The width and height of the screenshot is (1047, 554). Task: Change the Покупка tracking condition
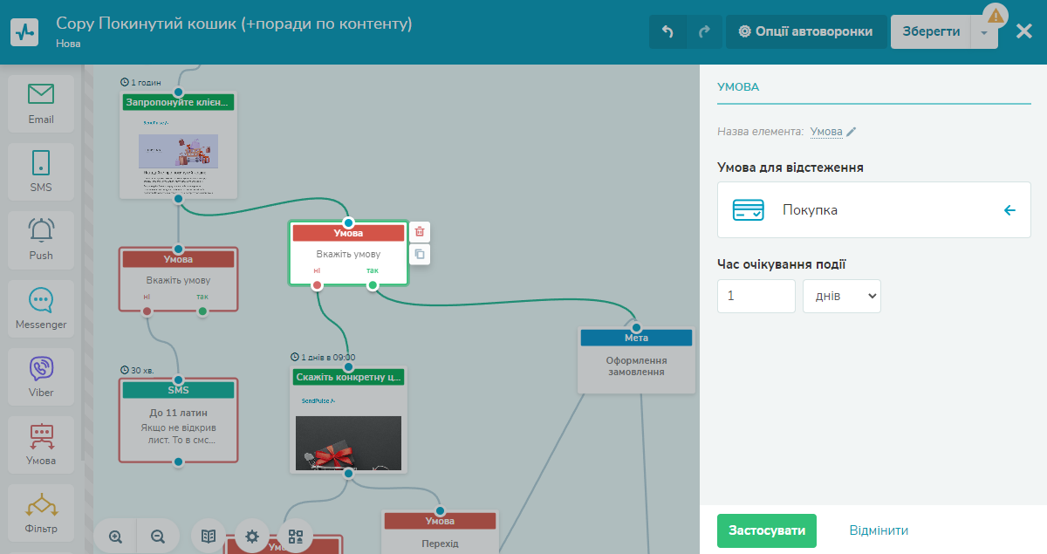(x=873, y=210)
